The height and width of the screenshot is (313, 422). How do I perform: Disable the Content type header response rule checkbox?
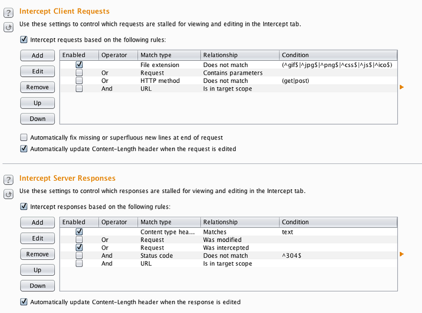pyautogui.click(x=79, y=231)
